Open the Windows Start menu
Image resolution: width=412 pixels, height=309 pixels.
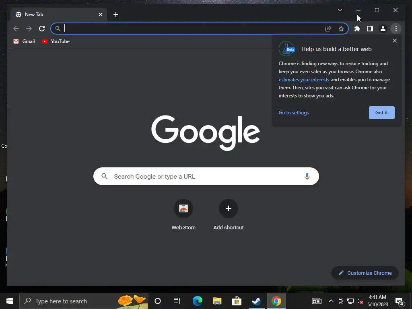coord(10,301)
